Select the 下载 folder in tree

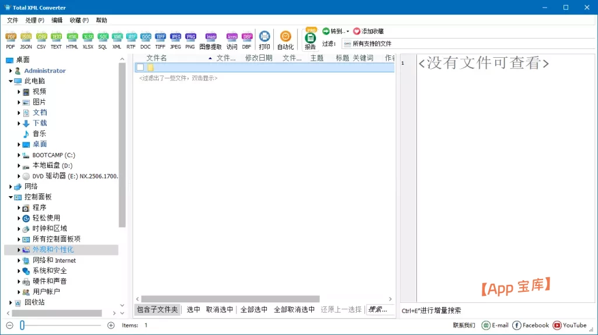[x=40, y=123]
